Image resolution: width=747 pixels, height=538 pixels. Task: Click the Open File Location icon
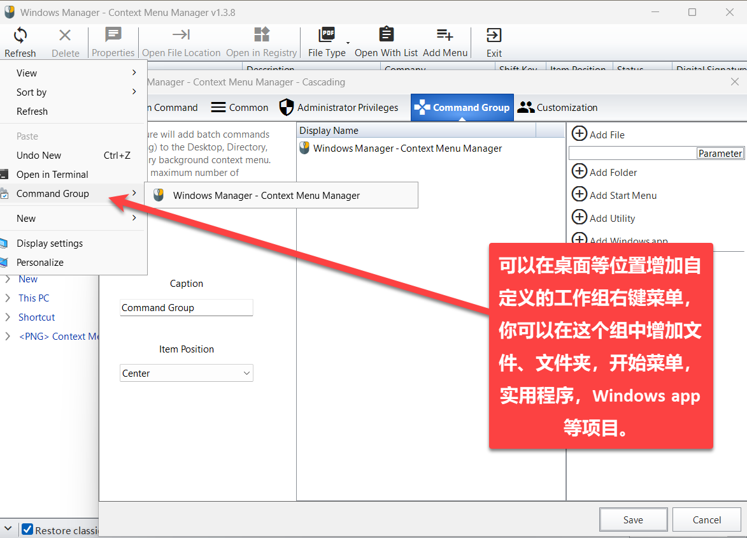pos(181,34)
